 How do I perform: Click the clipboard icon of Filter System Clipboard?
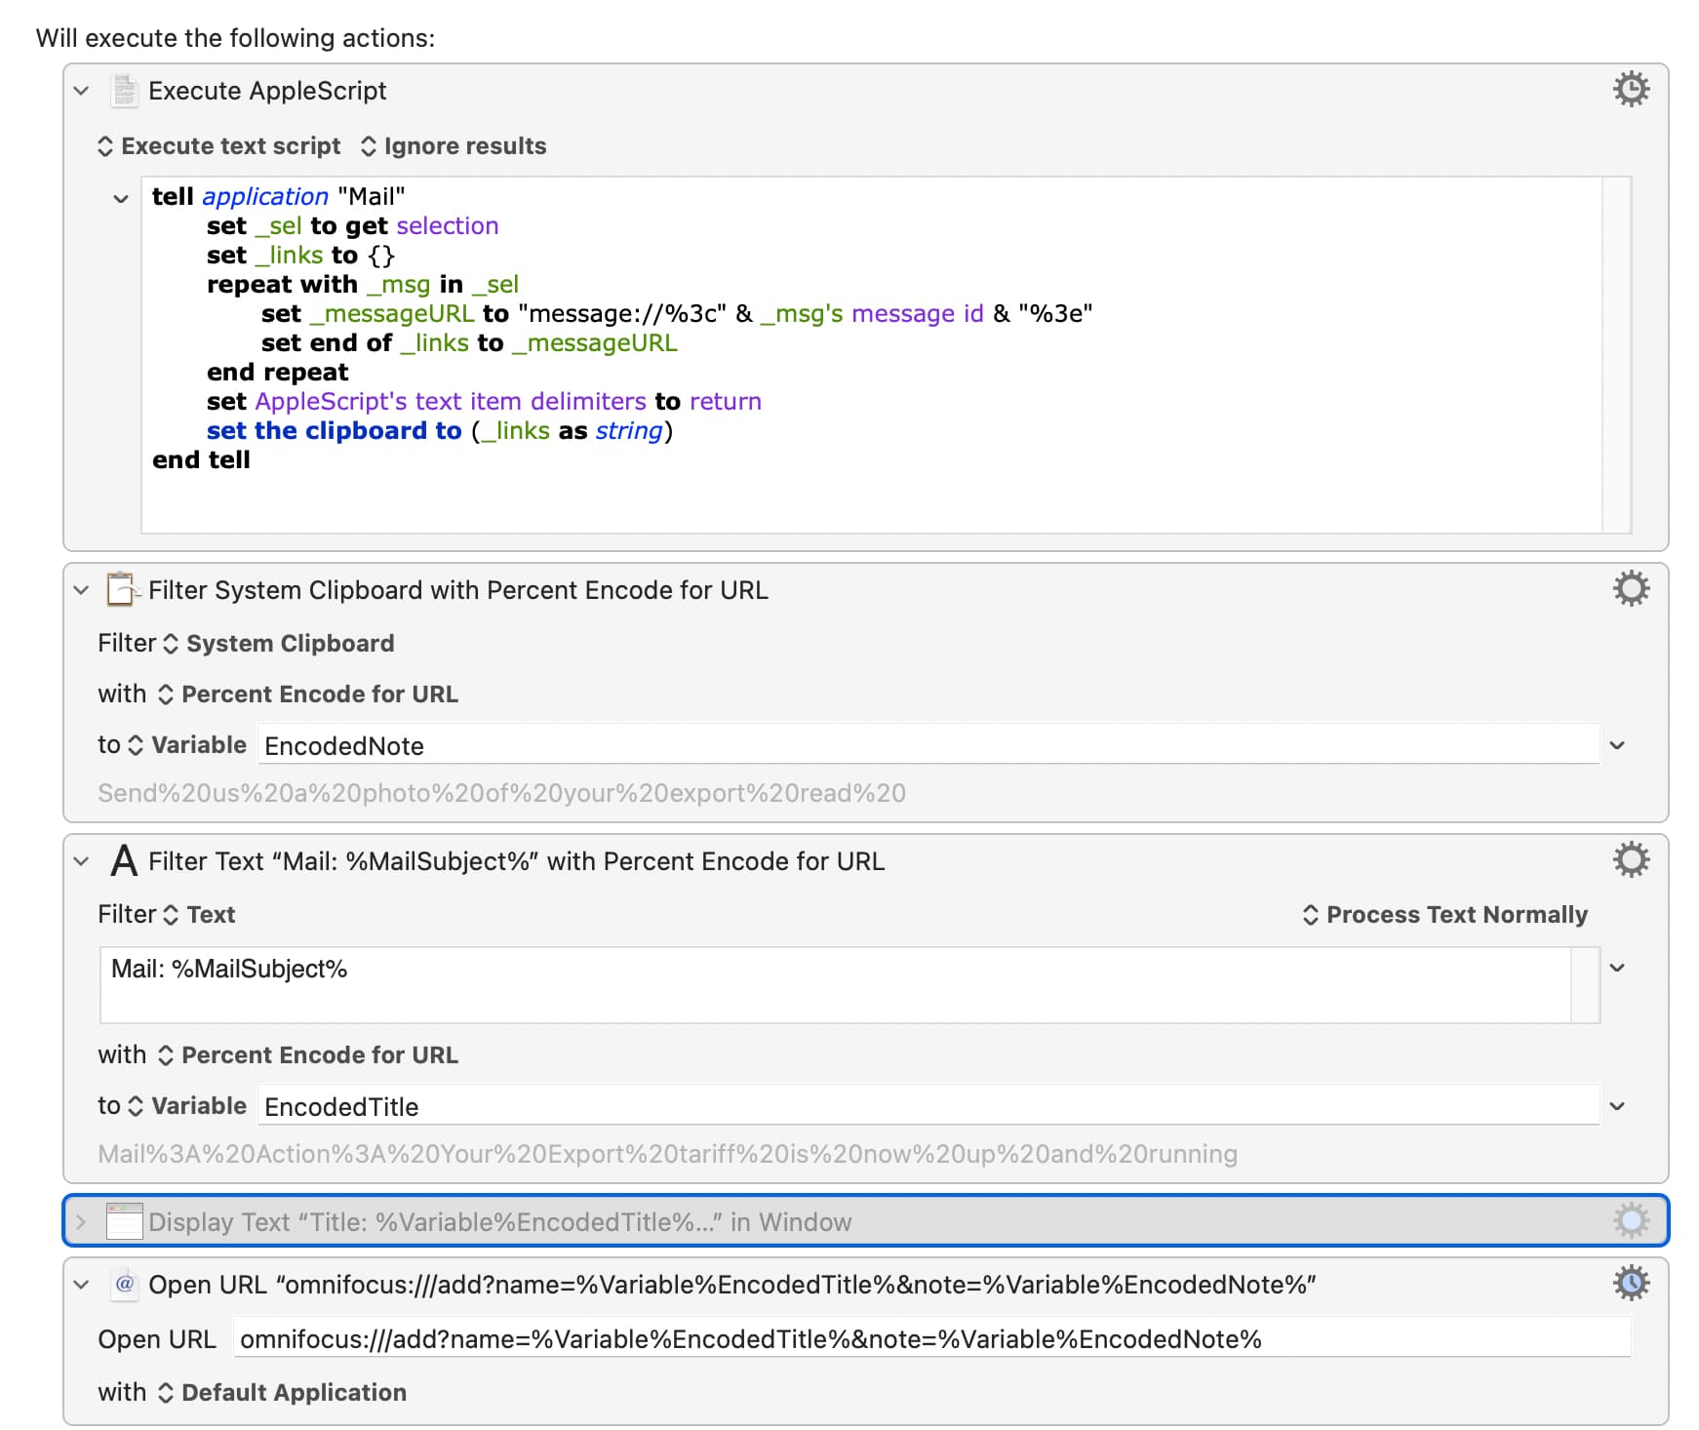122,589
